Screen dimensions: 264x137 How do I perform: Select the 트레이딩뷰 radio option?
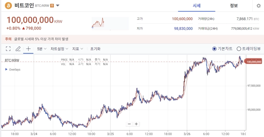(239, 49)
